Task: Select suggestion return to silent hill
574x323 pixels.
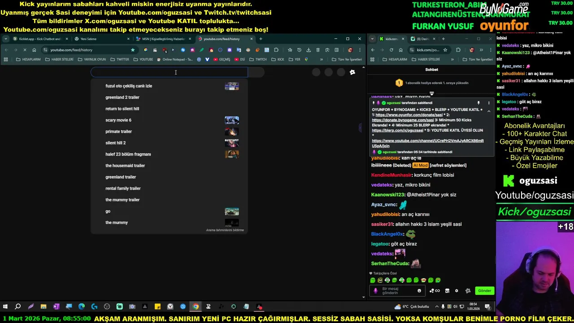Action: 169,109
